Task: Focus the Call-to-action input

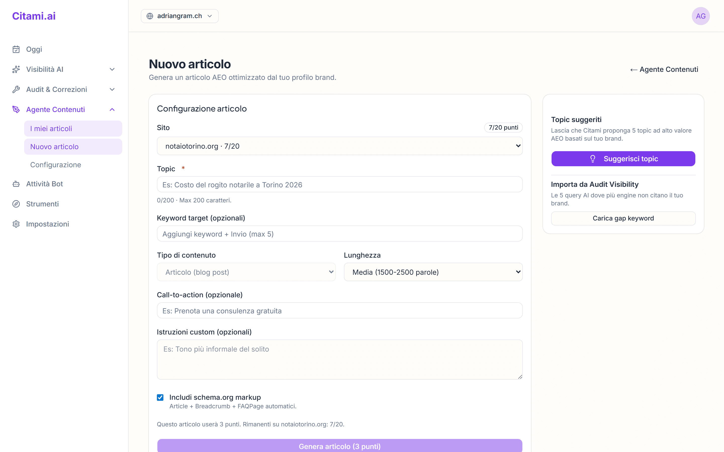Action: click(x=340, y=311)
